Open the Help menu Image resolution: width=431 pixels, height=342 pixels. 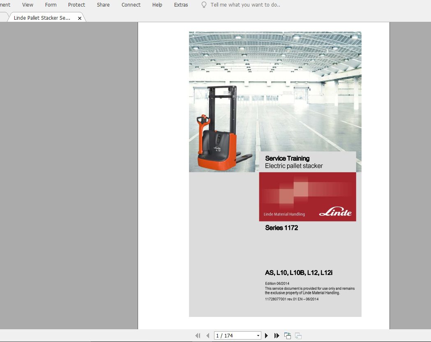click(157, 5)
